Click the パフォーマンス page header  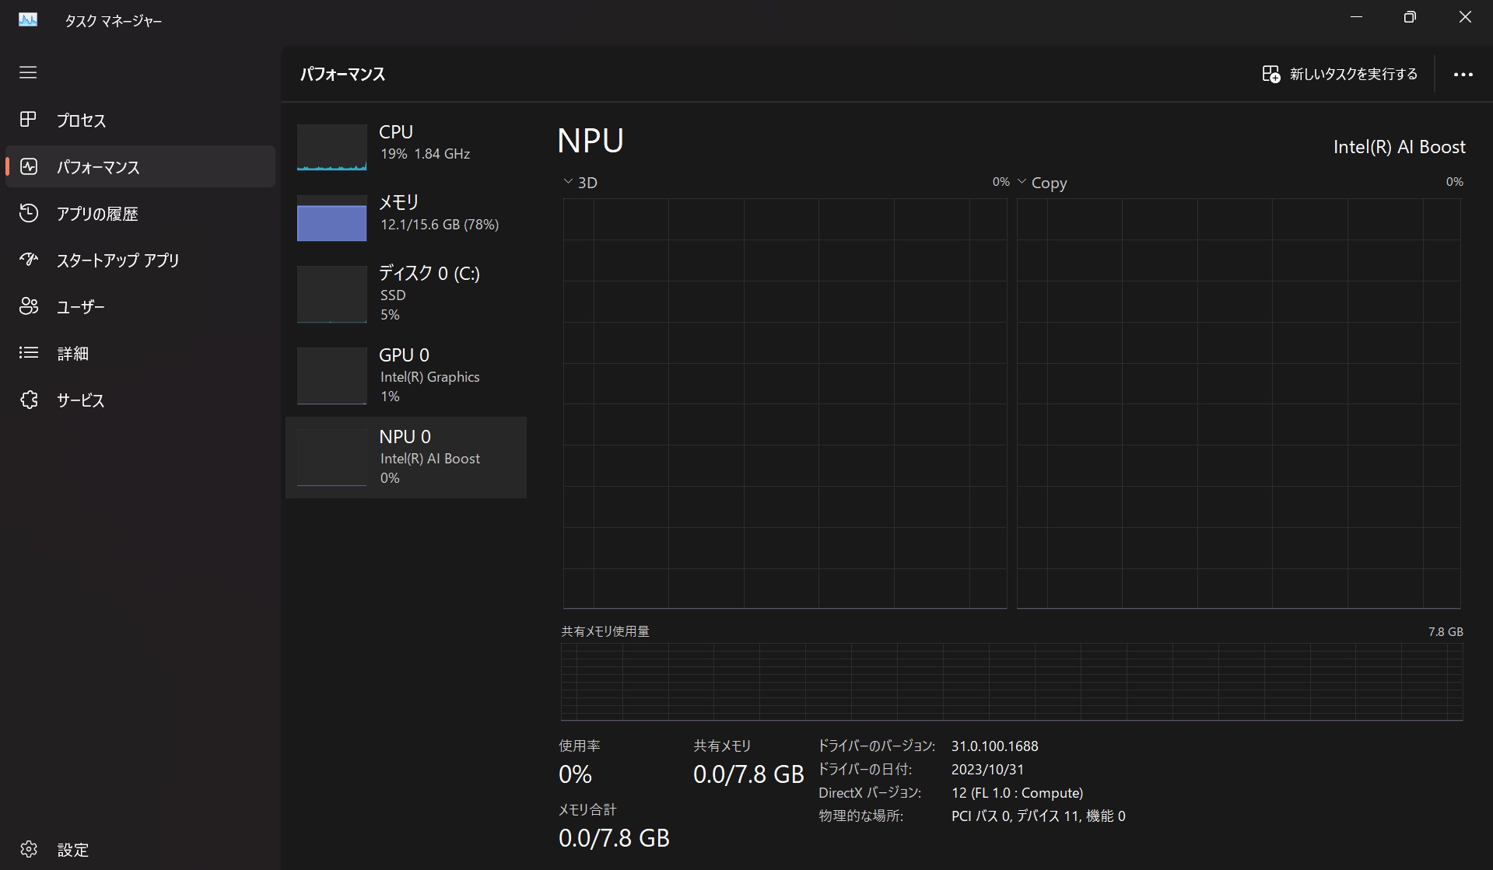(342, 74)
